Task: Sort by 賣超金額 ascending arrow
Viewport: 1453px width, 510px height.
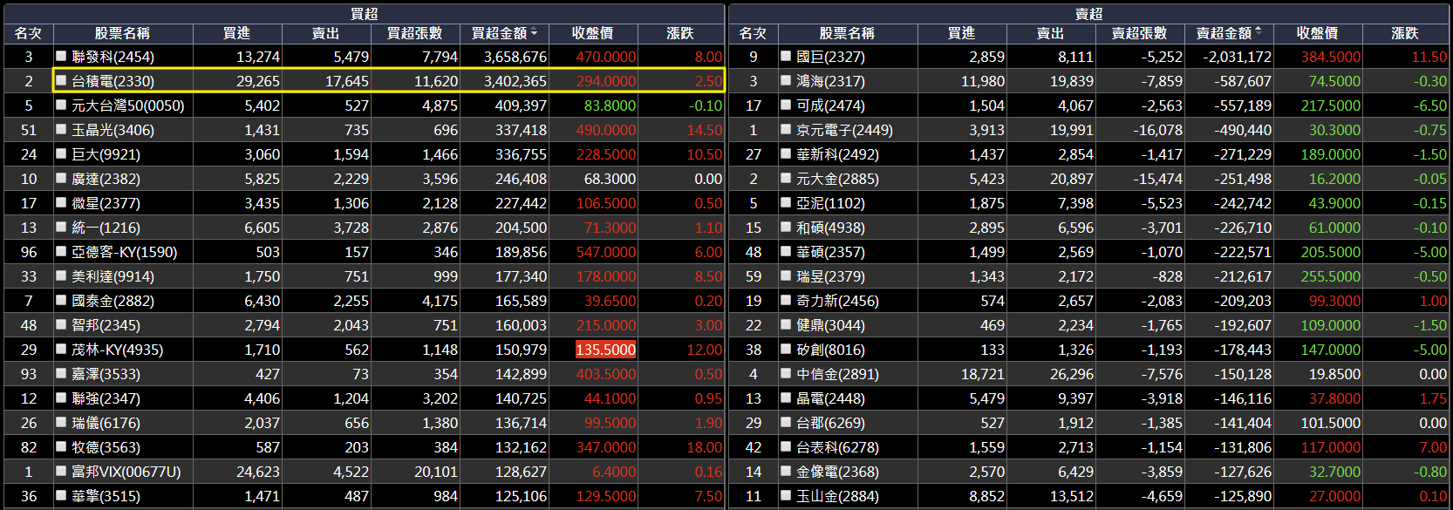Action: tap(1258, 31)
